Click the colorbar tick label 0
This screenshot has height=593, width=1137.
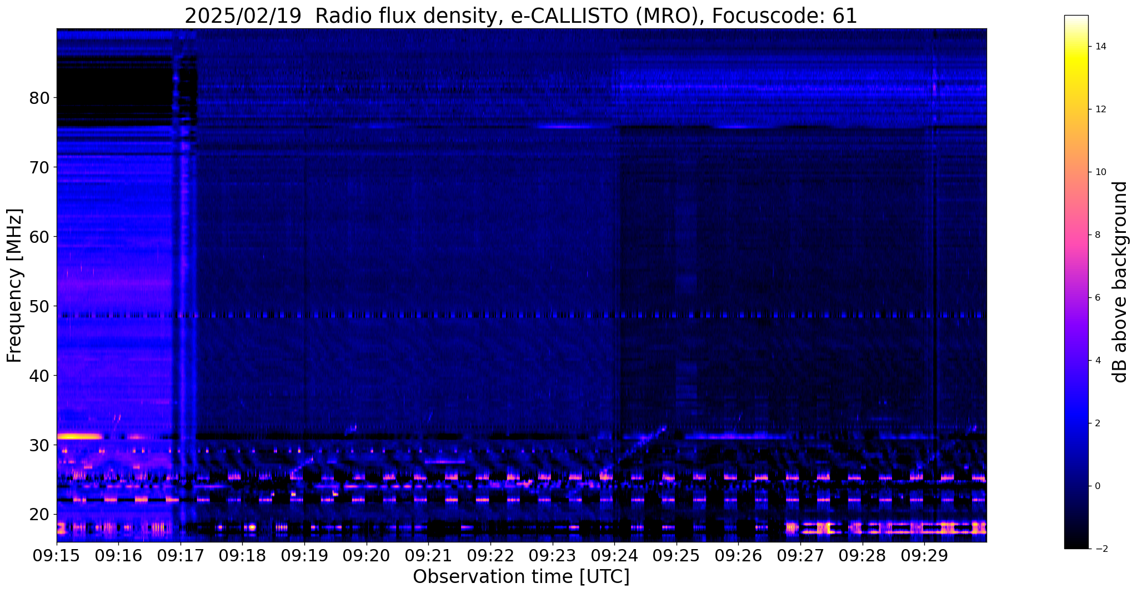coord(1098,486)
